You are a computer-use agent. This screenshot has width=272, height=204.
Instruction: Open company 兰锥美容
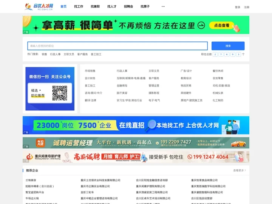[31, 180]
